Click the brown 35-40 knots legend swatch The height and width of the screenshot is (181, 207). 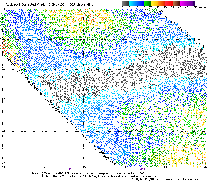[176, 3]
